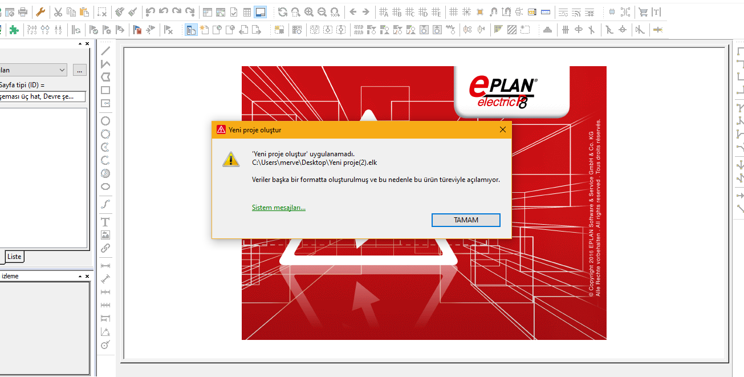Select the linear dimension tool
Viewport: 744px width, 377px height.
click(x=105, y=266)
